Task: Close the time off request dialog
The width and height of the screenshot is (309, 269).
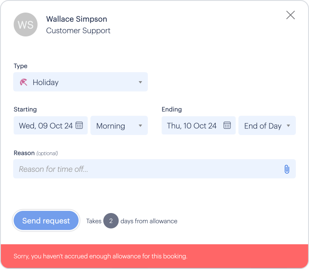Action: tap(290, 15)
